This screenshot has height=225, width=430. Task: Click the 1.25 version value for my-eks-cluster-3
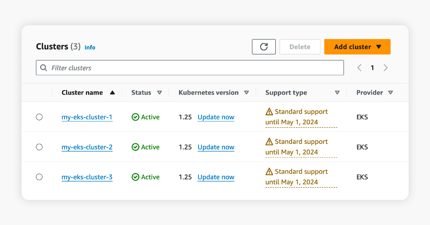[x=185, y=177]
